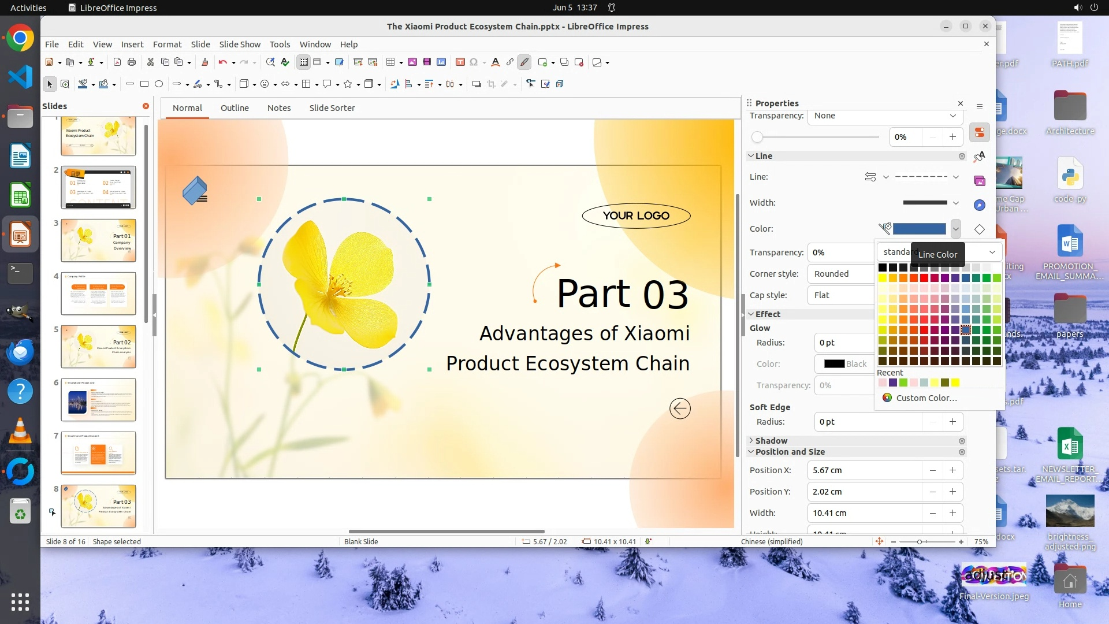Toggle the Shadow button in drawing toolbar
Image resolution: width=1109 pixels, height=624 pixels.
click(x=477, y=84)
